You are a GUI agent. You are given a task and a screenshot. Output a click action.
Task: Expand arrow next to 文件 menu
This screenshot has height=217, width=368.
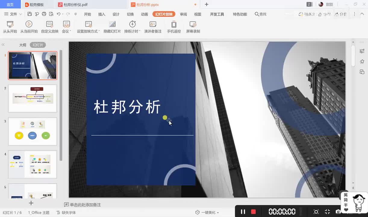click(20, 14)
